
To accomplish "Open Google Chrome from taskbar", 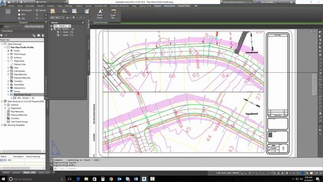I will coord(111,179).
